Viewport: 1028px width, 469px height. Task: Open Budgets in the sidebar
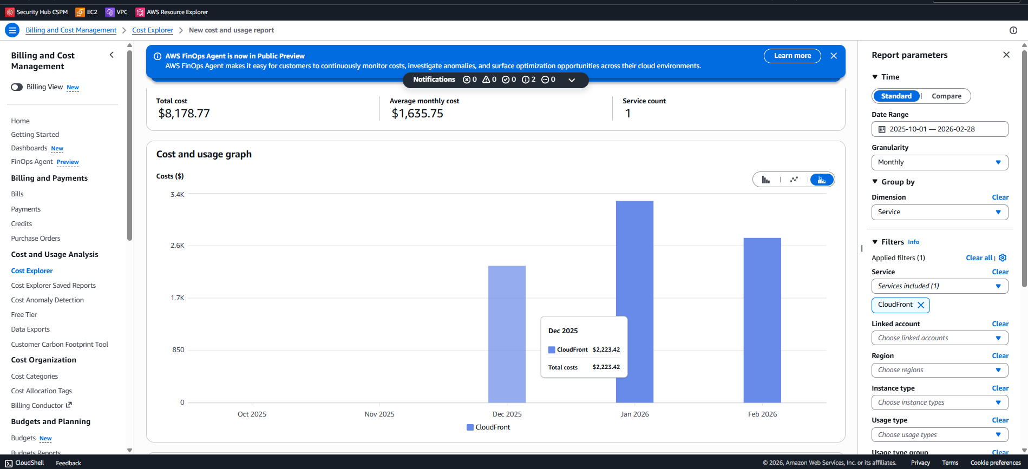[23, 438]
